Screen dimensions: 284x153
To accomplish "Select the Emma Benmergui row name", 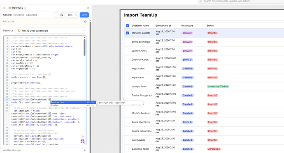I will (x=141, y=42).
